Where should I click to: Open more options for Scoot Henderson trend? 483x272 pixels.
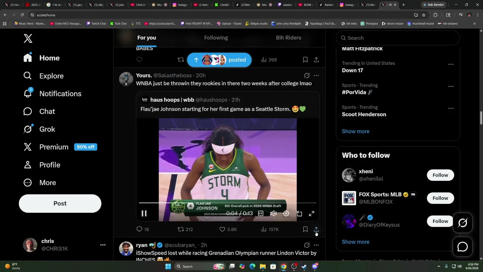click(451, 108)
